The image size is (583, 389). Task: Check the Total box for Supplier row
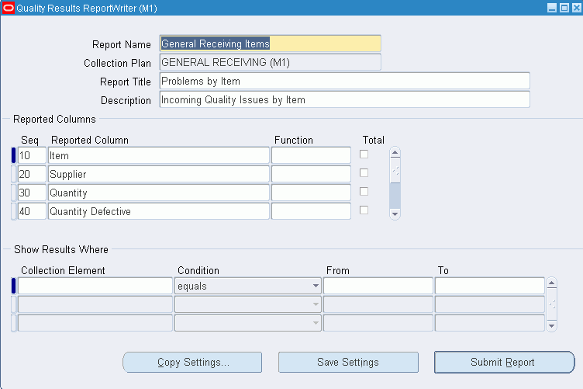pos(364,172)
